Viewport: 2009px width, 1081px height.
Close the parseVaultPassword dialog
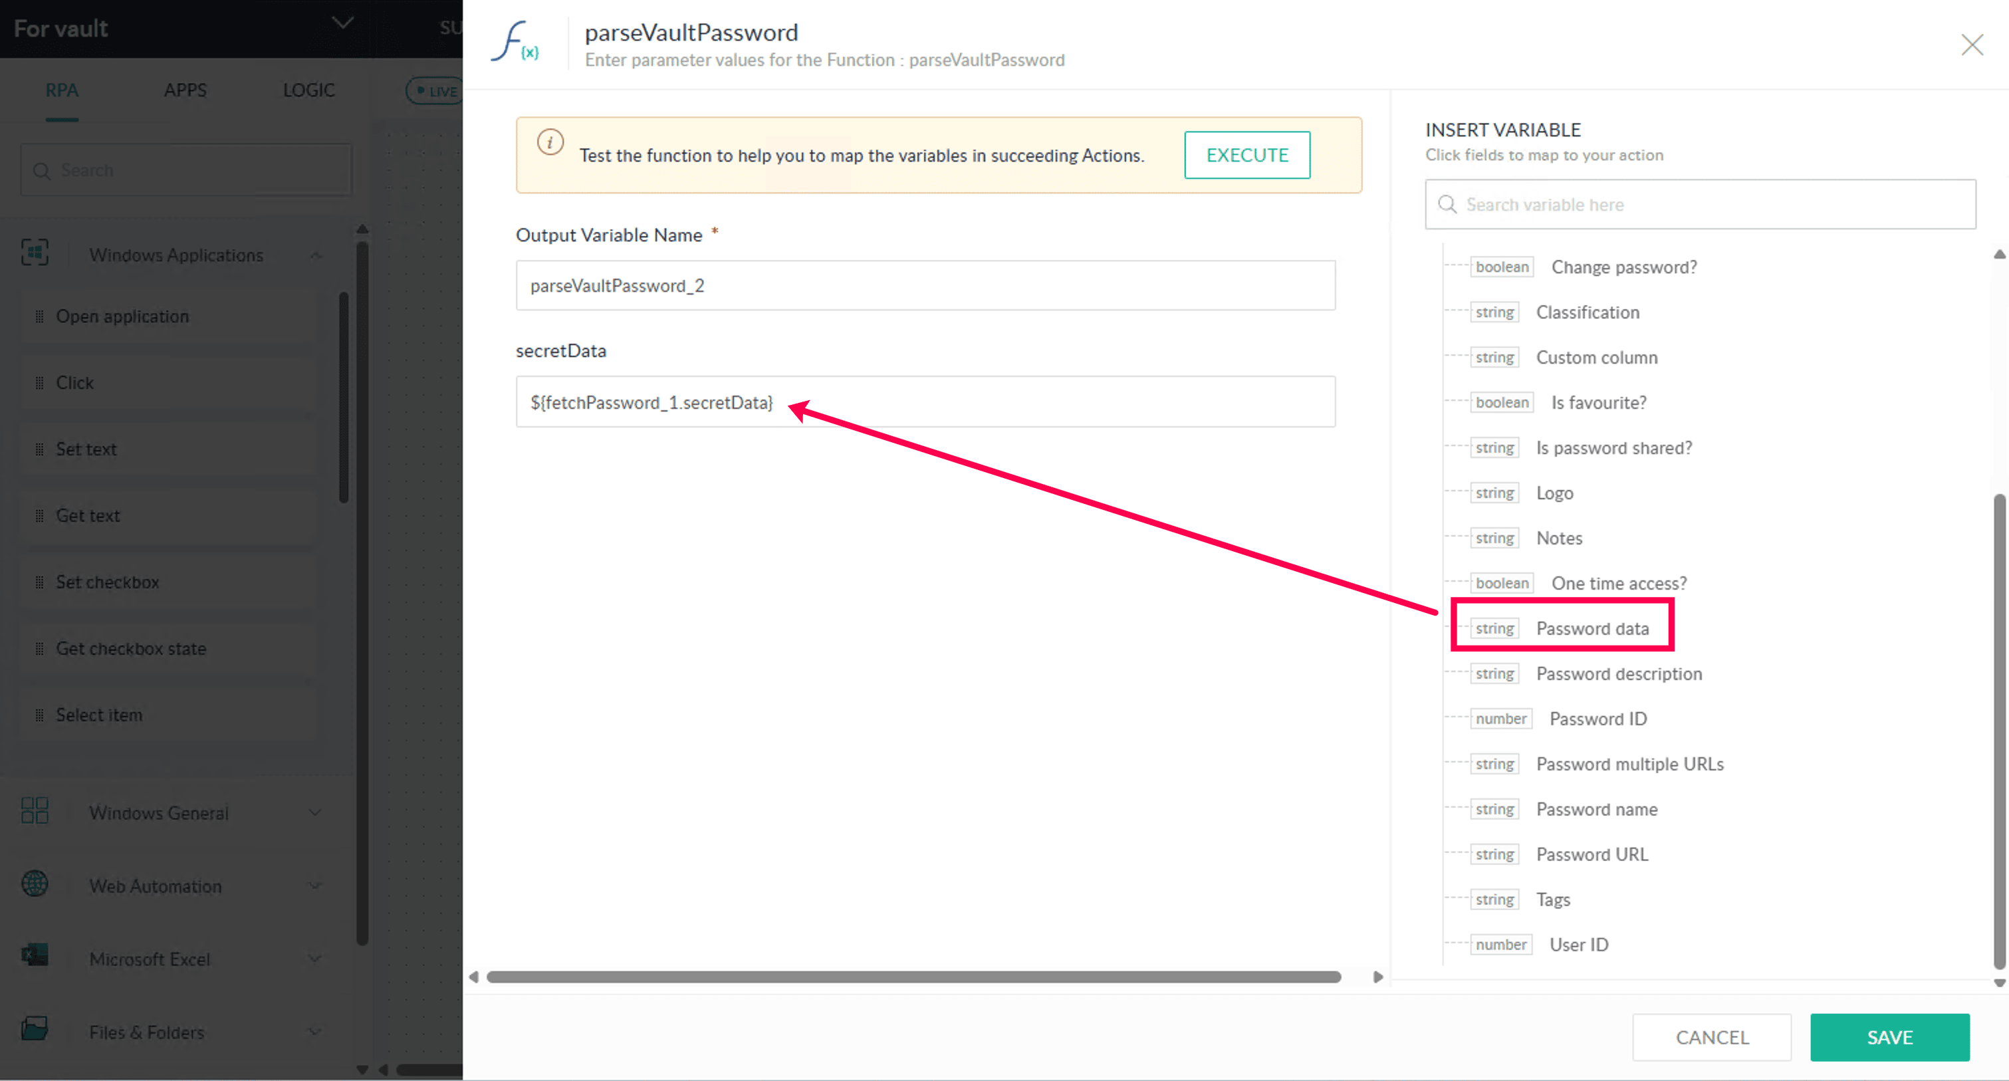(1972, 45)
